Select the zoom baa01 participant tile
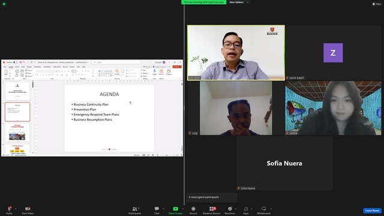Screen dimensions: 384x216 [333, 53]
